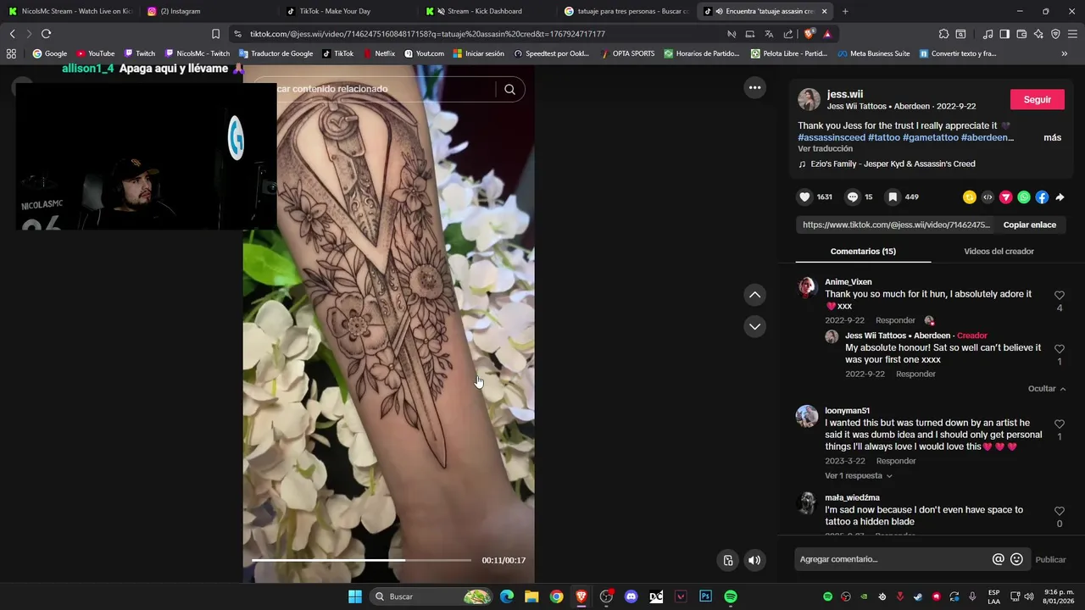The image size is (1085, 610).
Task: Open Discord from the taskbar
Action: pos(631,596)
